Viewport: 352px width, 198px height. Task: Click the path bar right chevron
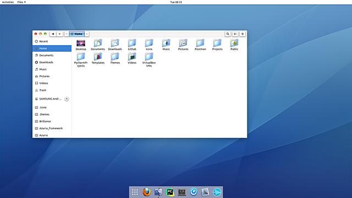87,34
